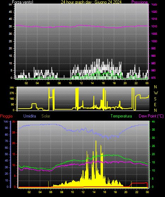The image size is (165, 197).
Task: Click the 06 hour mark on bottom graph
Action: click(x=51, y=192)
